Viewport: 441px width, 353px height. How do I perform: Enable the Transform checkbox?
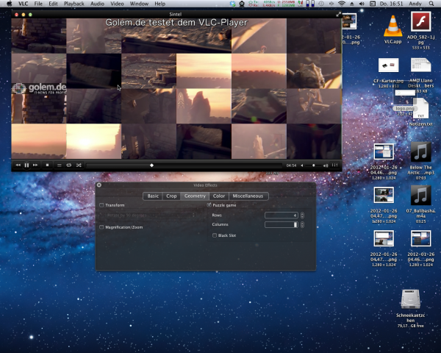(101, 205)
